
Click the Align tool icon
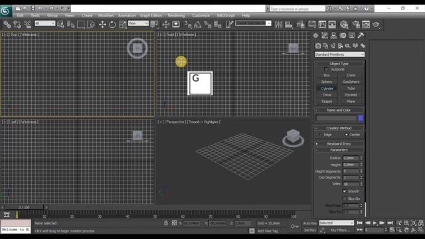tap(289, 25)
